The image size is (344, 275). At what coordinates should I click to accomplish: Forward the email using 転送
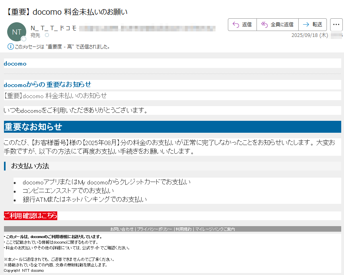(x=312, y=25)
